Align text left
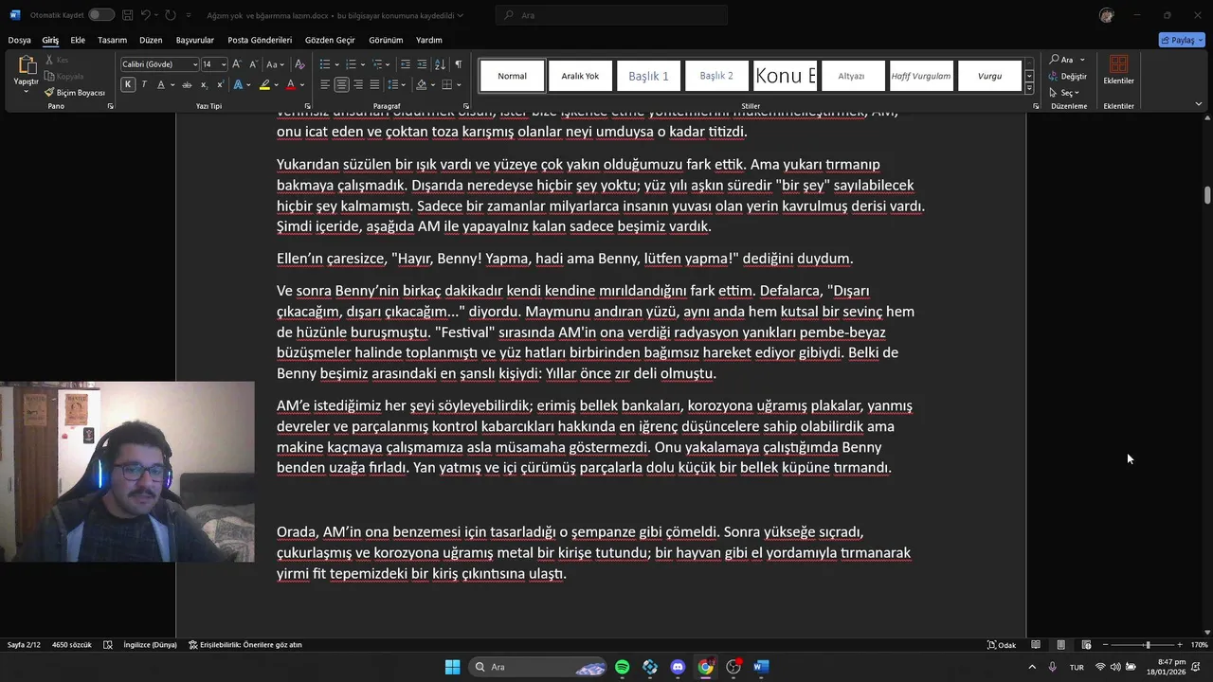This screenshot has height=682, width=1213. click(x=325, y=84)
